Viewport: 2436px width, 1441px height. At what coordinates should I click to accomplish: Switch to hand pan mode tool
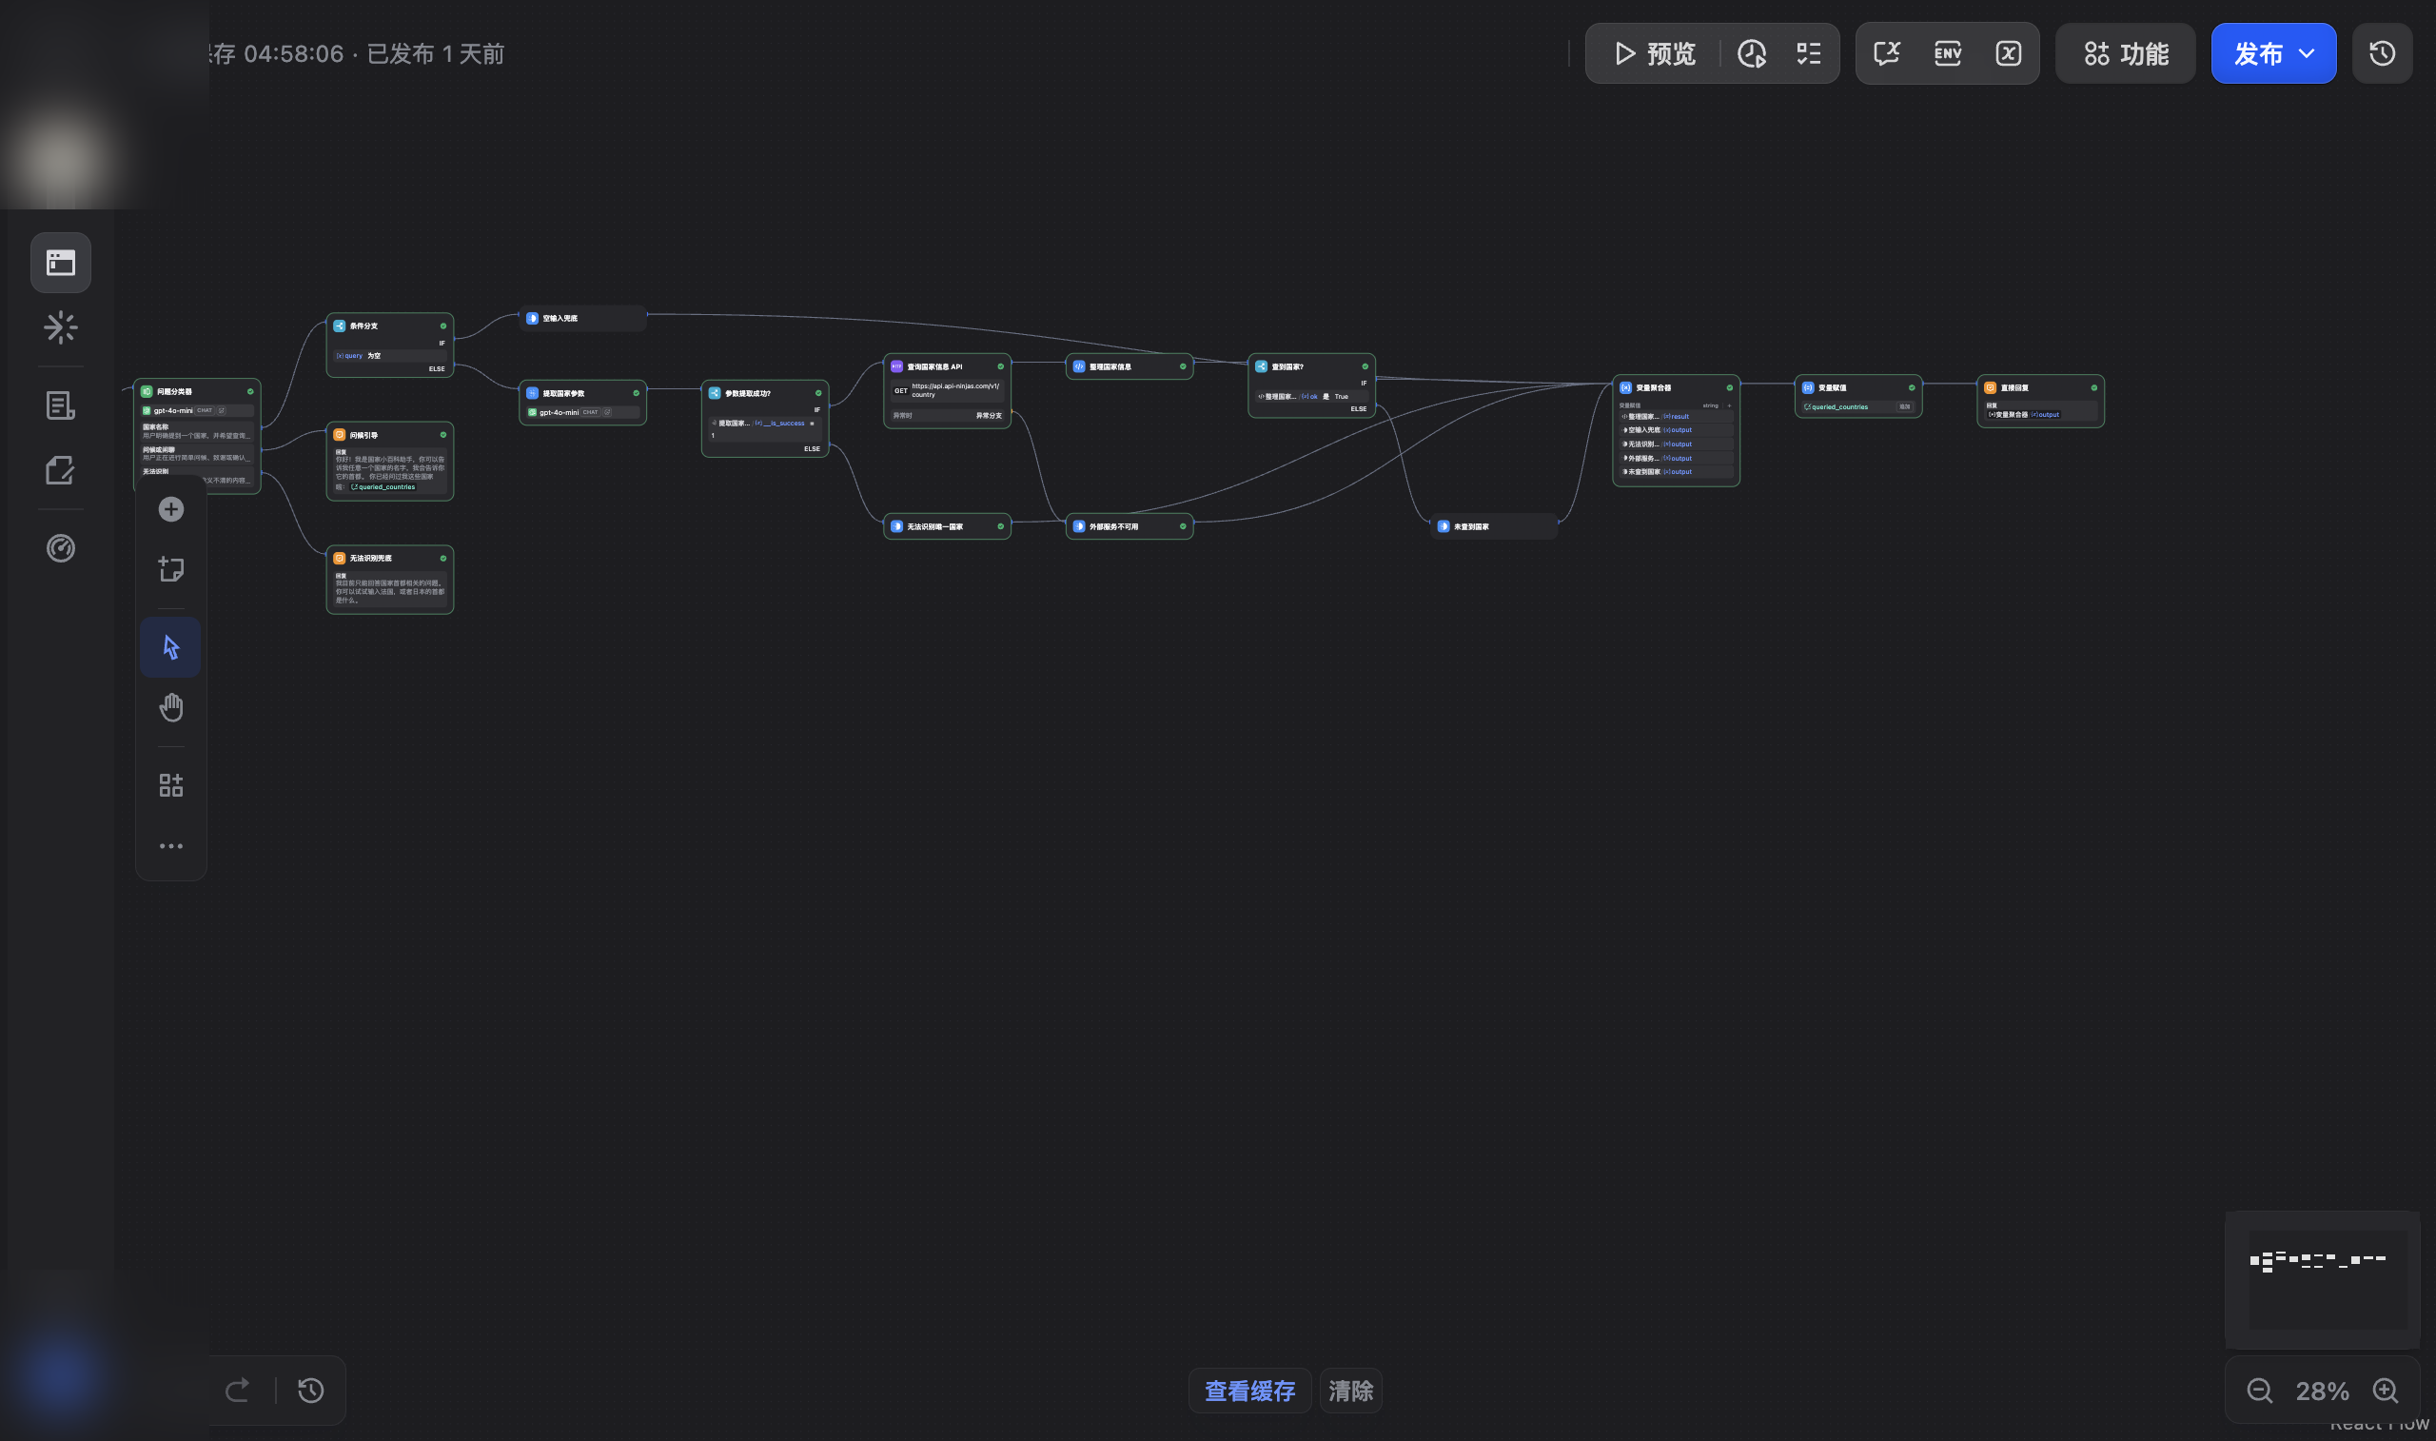[x=171, y=707]
